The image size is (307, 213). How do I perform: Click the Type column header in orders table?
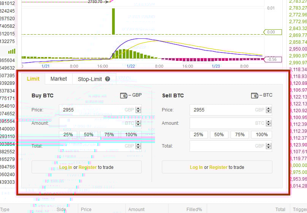pyautogui.click(x=5, y=210)
